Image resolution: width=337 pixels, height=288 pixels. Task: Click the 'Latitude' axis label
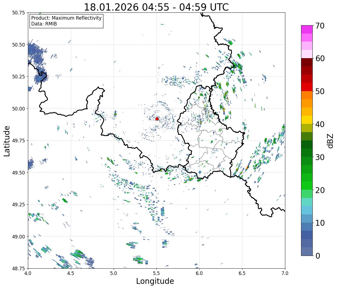click(x=7, y=141)
